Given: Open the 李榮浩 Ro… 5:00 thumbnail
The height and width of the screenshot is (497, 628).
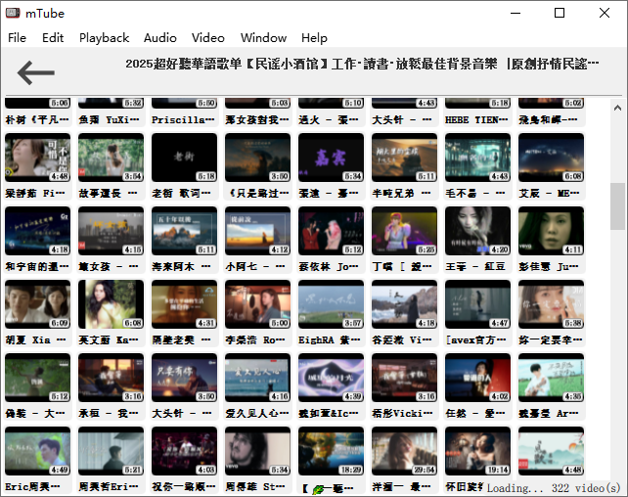Looking at the screenshot, I should point(257,304).
